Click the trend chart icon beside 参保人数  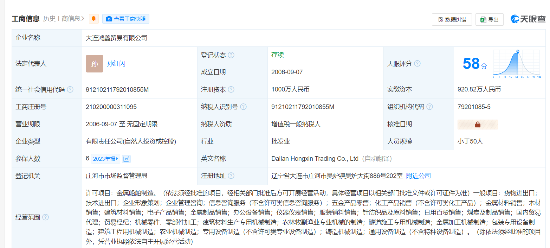[126, 159]
